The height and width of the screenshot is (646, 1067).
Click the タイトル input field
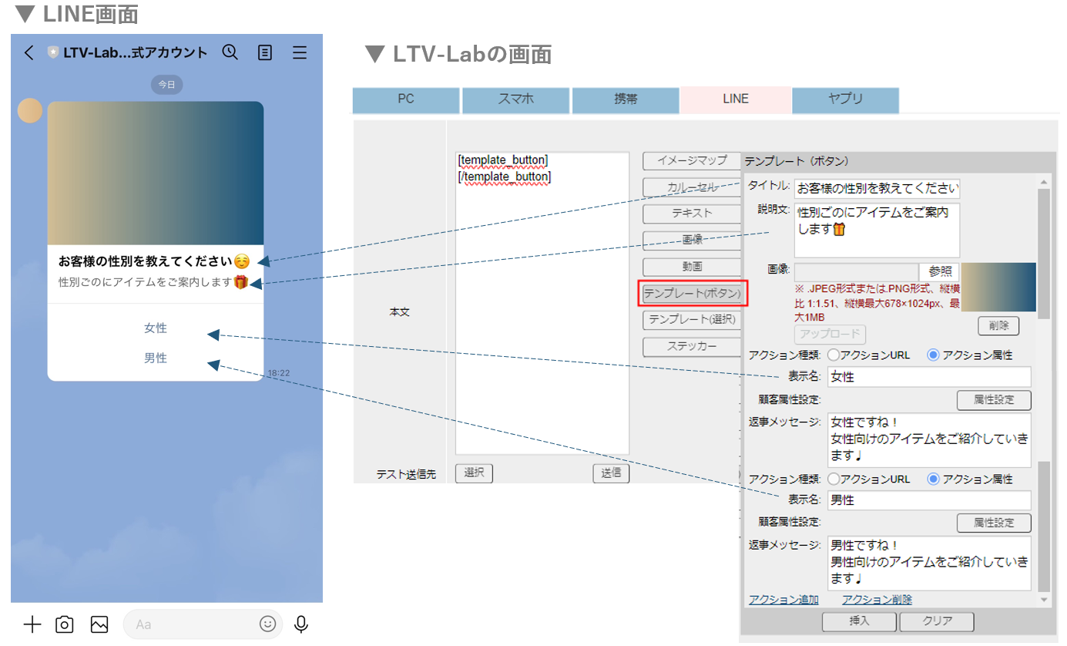click(x=877, y=188)
